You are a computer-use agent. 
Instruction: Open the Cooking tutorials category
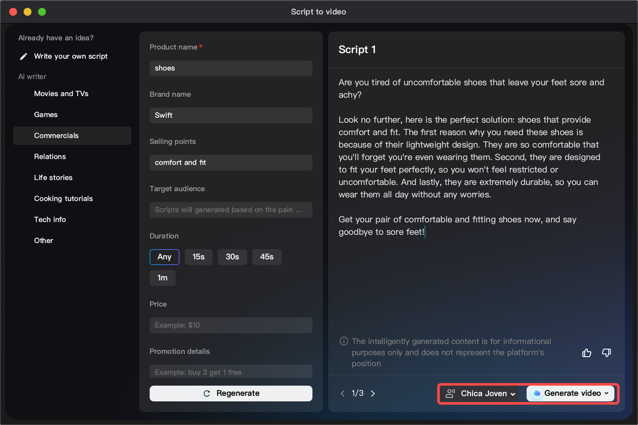[x=63, y=198]
